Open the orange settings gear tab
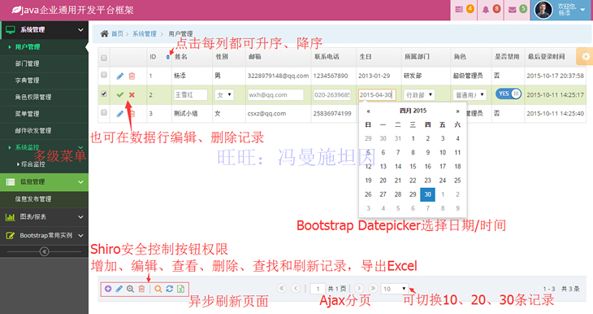This screenshot has height=314, width=593. pyautogui.click(x=585, y=56)
